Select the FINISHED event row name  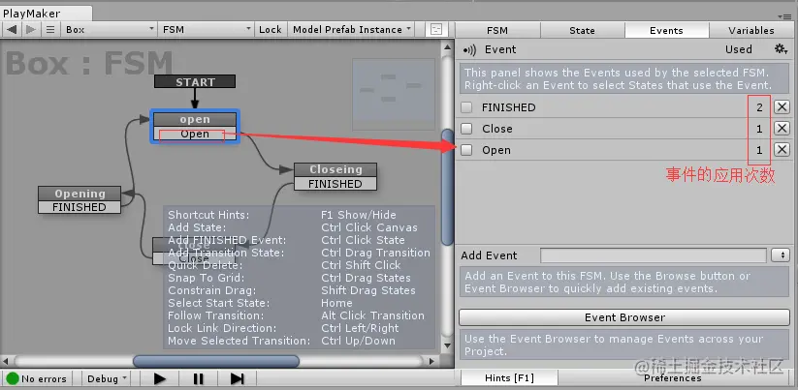pos(508,107)
